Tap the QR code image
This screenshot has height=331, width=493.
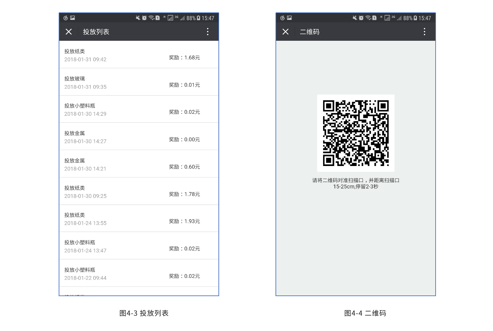356,133
